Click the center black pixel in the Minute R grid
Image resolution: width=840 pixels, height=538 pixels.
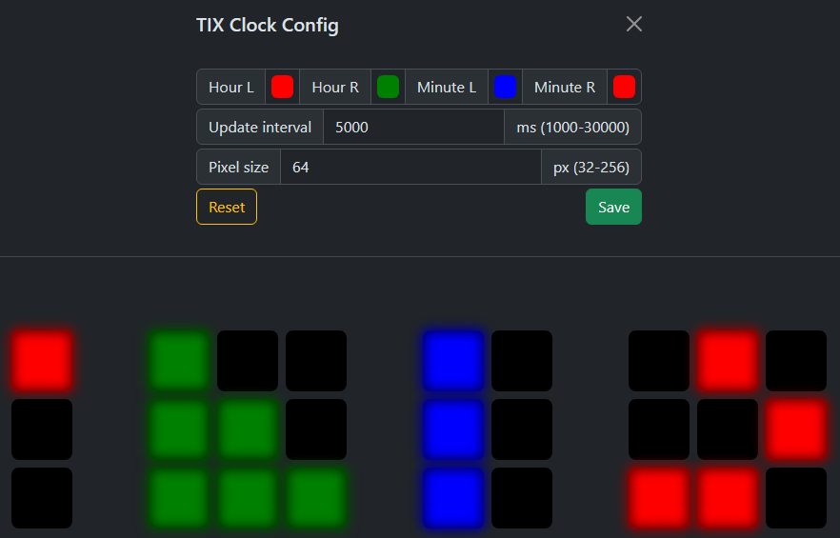coord(728,429)
